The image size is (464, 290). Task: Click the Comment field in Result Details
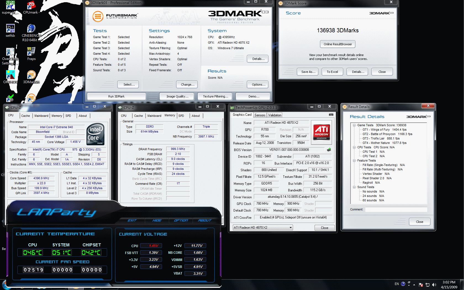coord(396,210)
